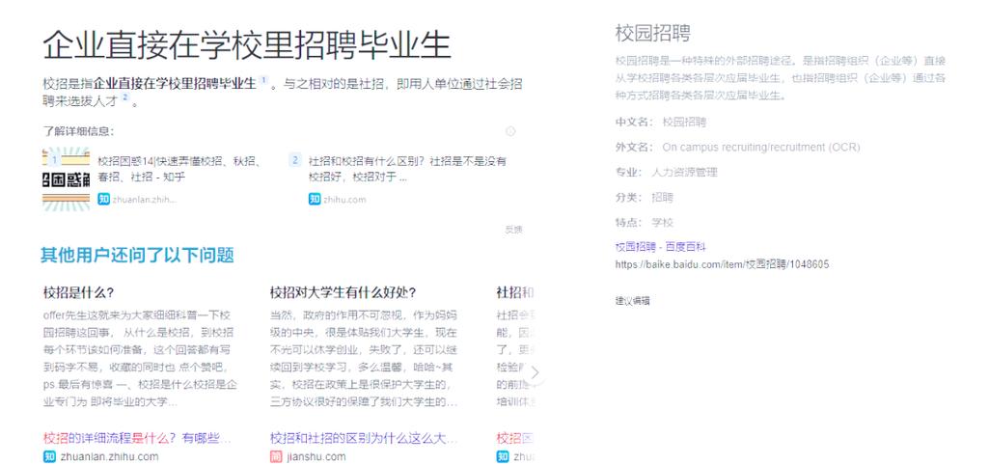Click answer text starting offer先生这就来为大家

[x=141, y=358]
